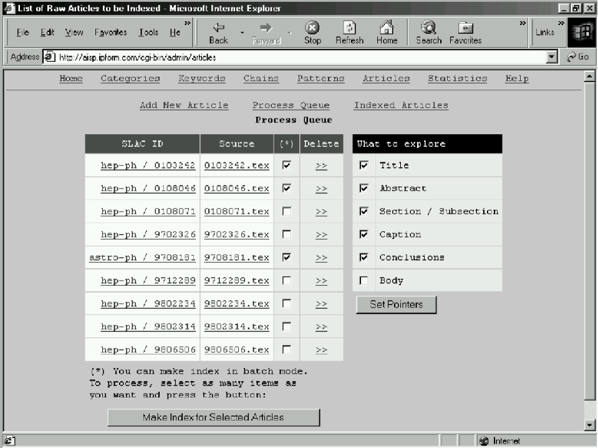Stop page loading with Stop icon
The width and height of the screenshot is (598, 448).
(312, 27)
